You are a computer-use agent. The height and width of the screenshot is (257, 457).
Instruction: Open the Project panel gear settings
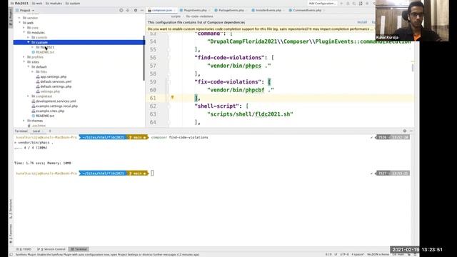click(x=136, y=10)
